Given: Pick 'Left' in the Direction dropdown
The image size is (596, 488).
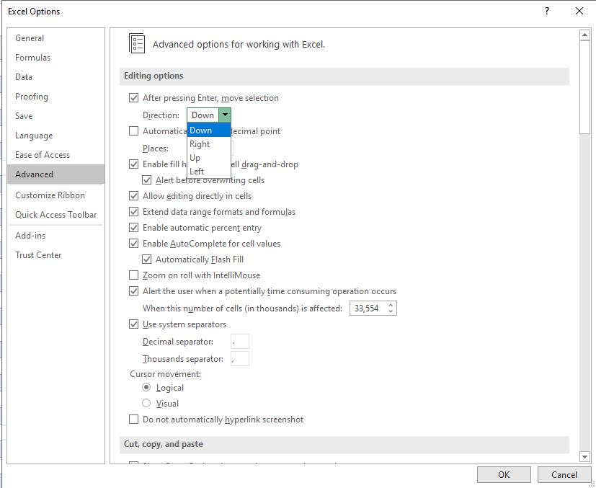Looking at the screenshot, I should tap(196, 171).
